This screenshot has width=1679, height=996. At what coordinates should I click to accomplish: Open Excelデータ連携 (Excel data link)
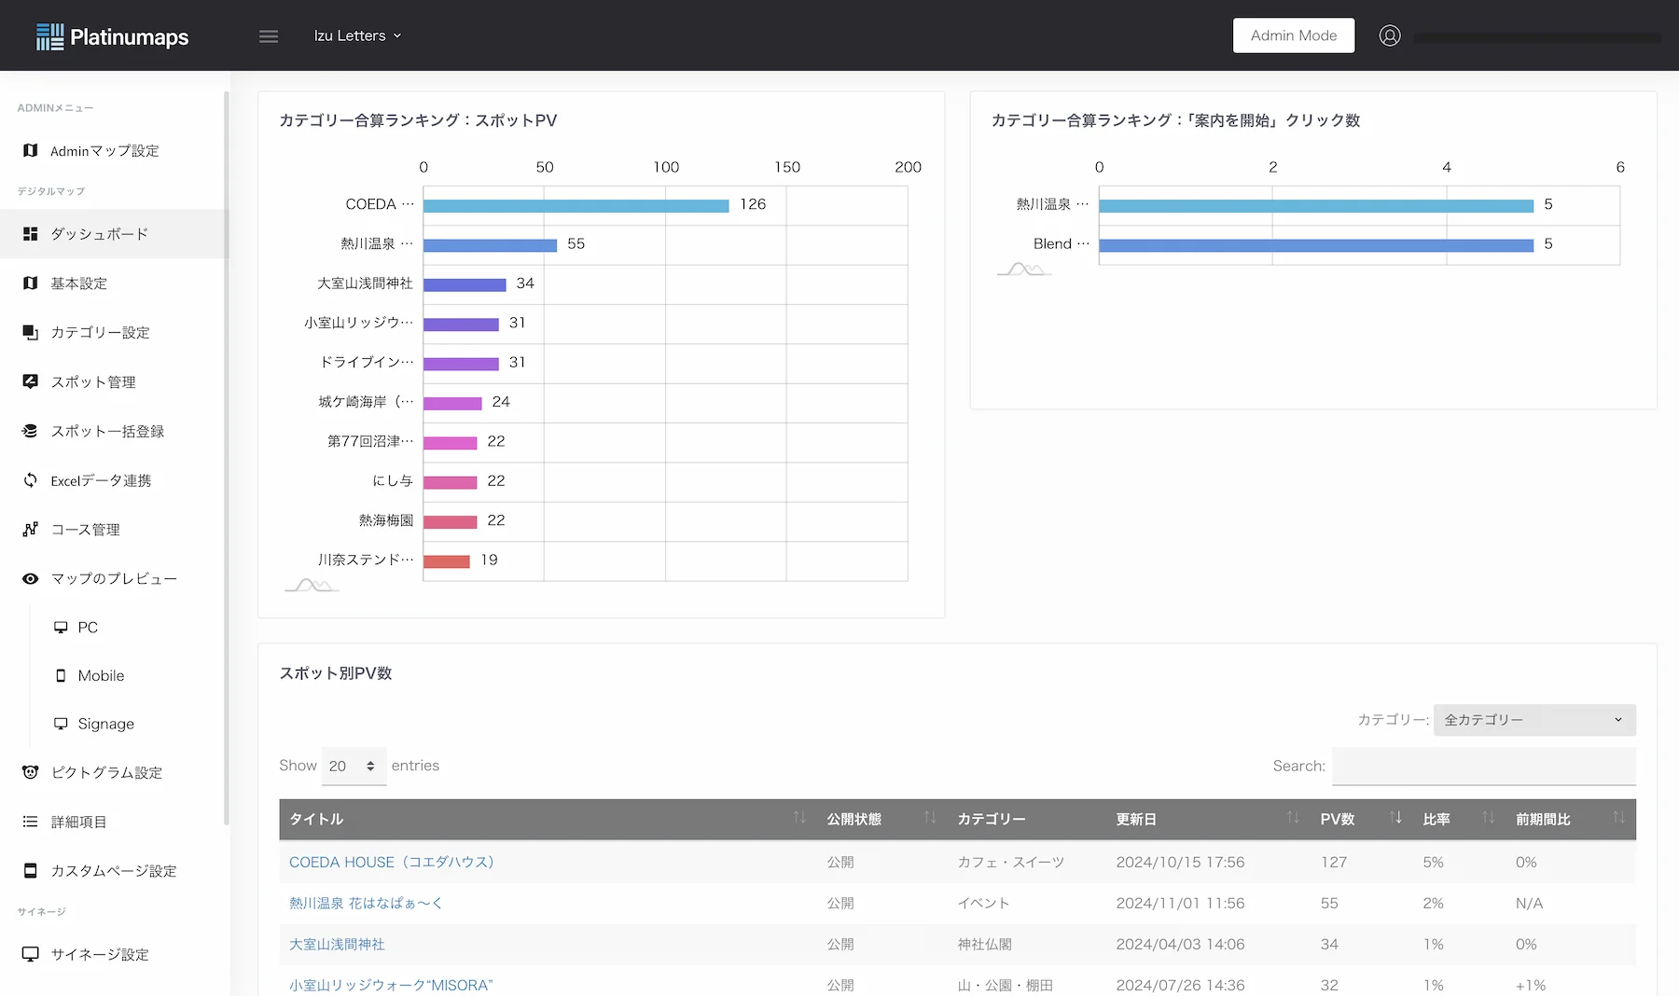[x=99, y=480]
